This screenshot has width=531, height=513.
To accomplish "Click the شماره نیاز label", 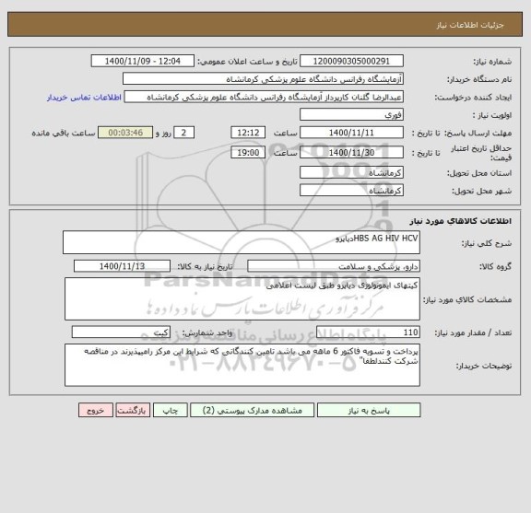I will [x=492, y=62].
